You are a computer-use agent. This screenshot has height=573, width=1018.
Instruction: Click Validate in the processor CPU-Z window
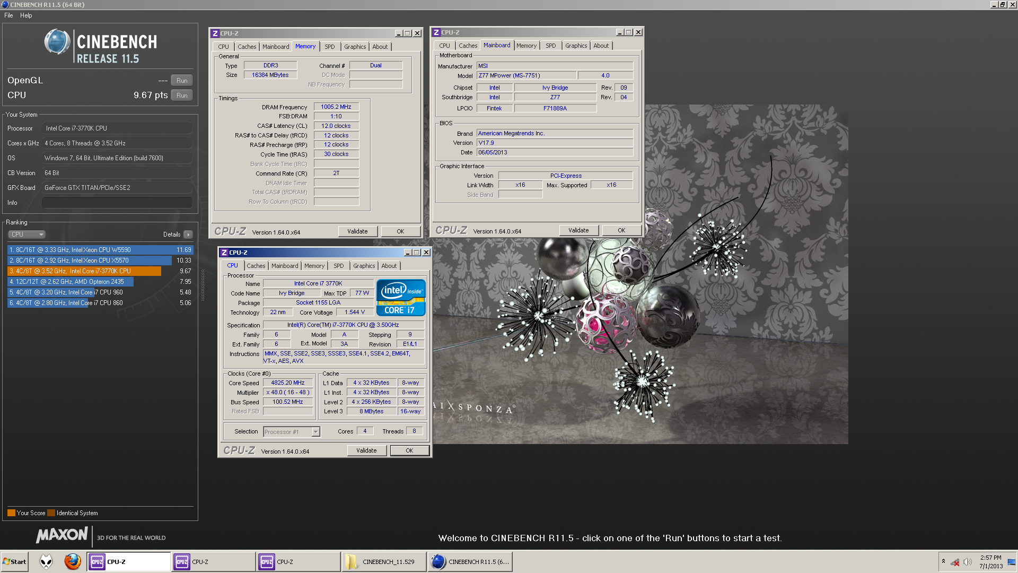[x=366, y=450]
